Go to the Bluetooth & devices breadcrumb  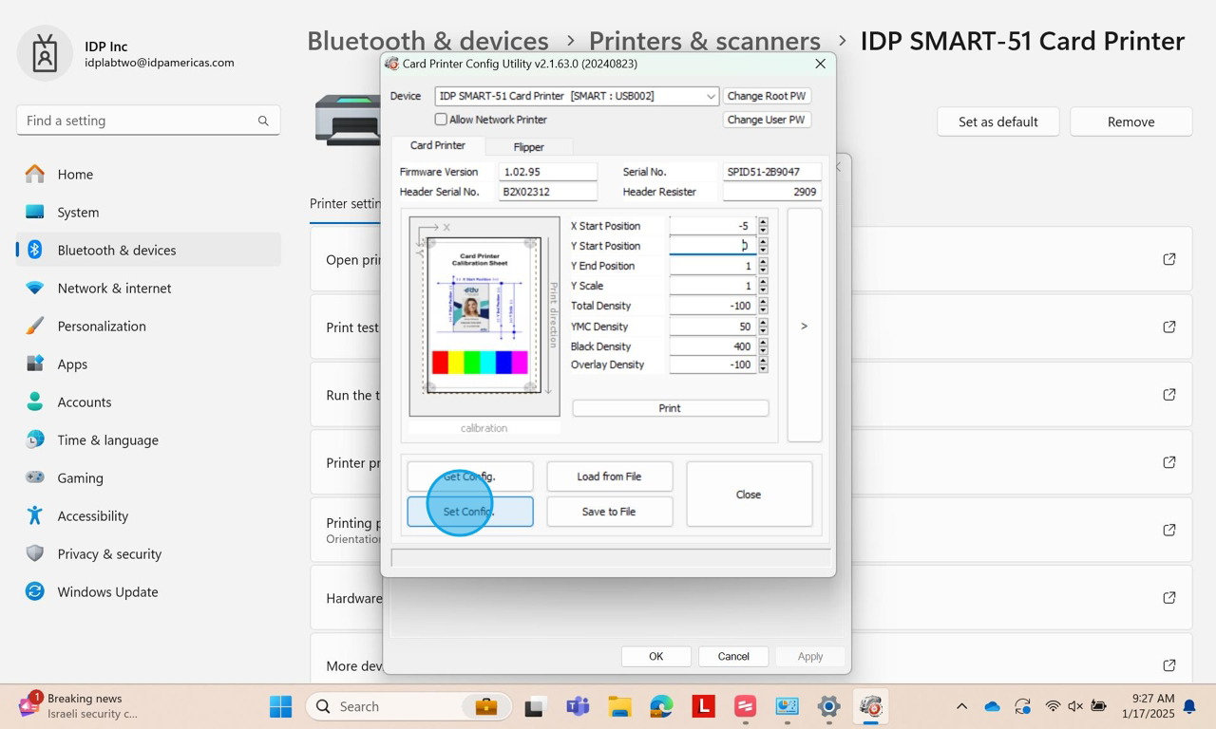(x=427, y=41)
